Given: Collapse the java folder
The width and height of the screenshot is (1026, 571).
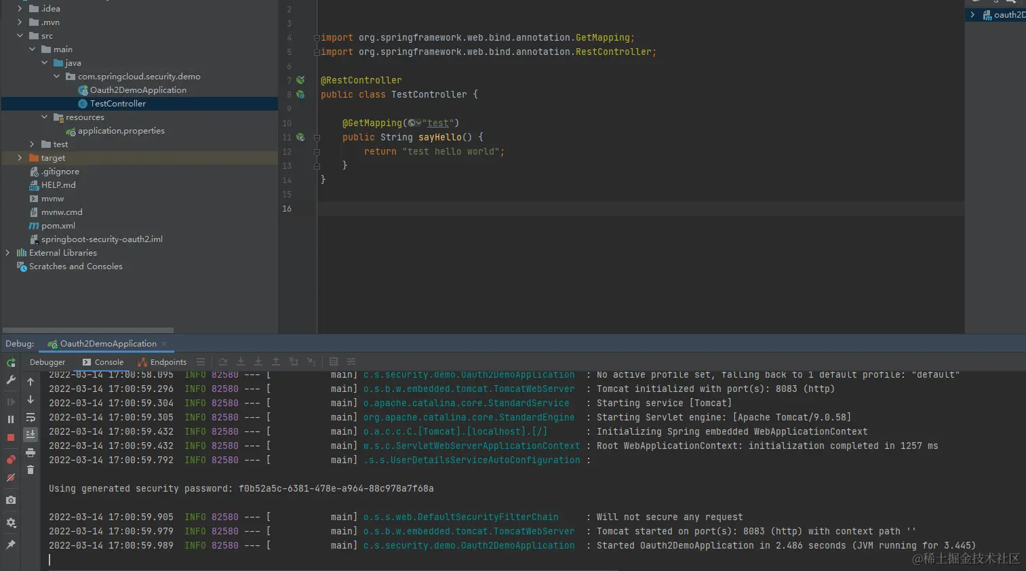Looking at the screenshot, I should 44,63.
